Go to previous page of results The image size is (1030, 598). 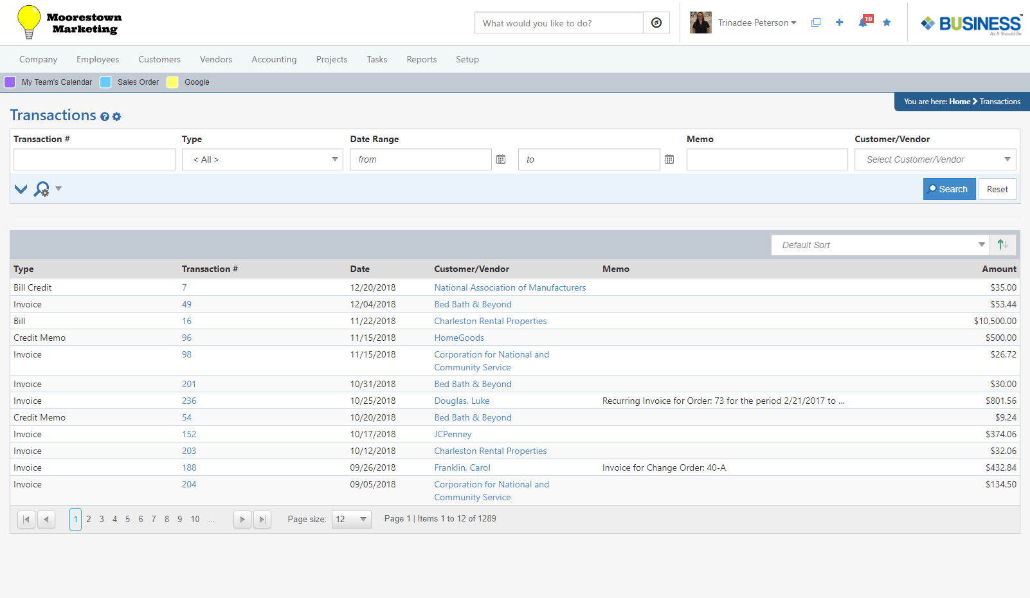(46, 520)
